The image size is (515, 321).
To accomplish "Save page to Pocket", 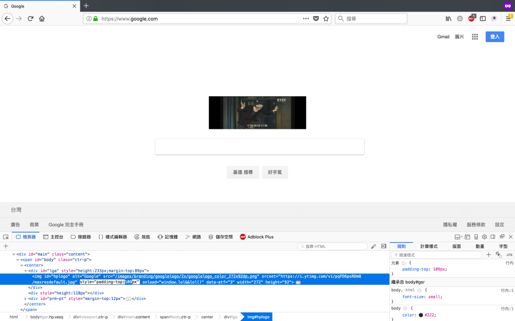I will coord(316,19).
